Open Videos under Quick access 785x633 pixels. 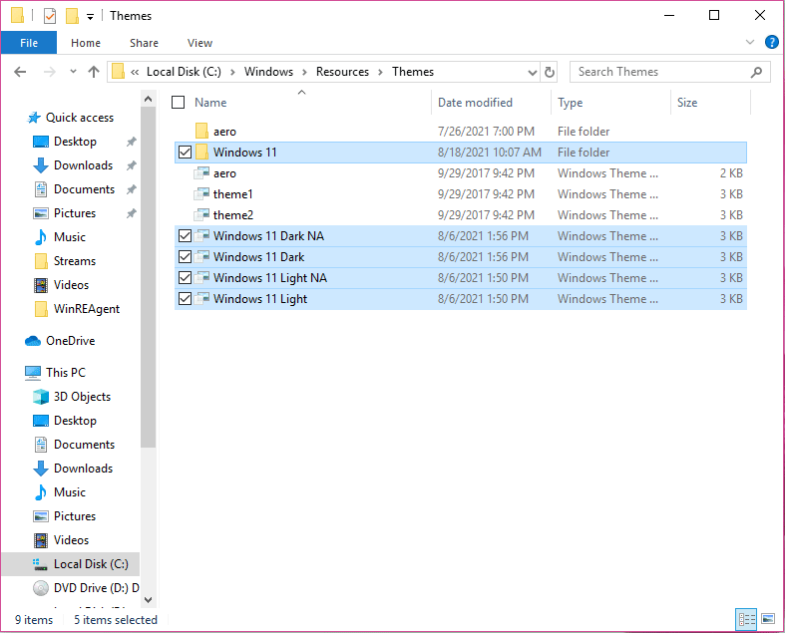pos(71,285)
